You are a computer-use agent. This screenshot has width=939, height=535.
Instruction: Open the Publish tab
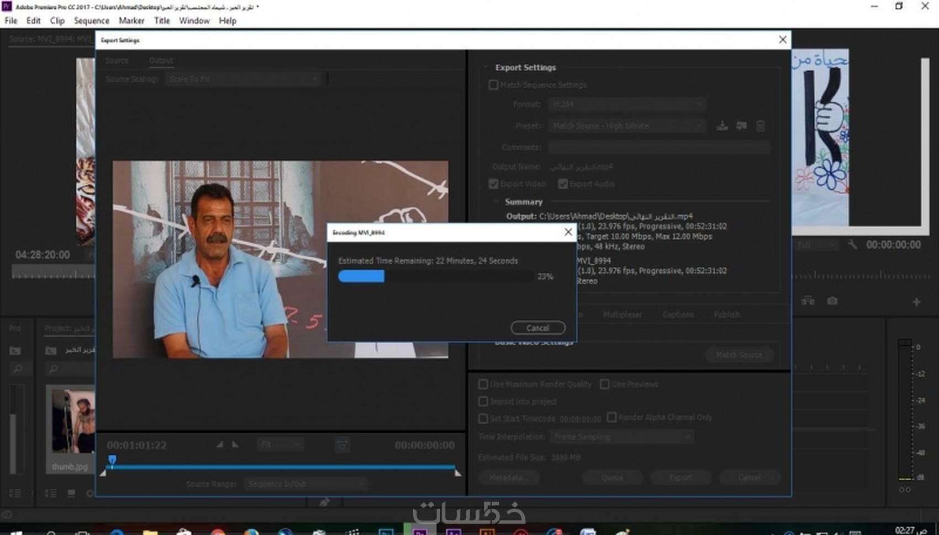click(x=726, y=314)
